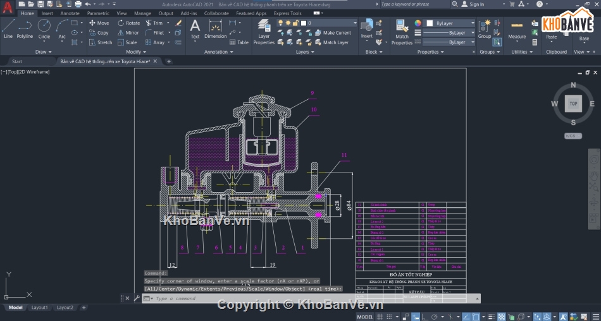Activate the Move command
601x321 pixels.
tap(99, 23)
